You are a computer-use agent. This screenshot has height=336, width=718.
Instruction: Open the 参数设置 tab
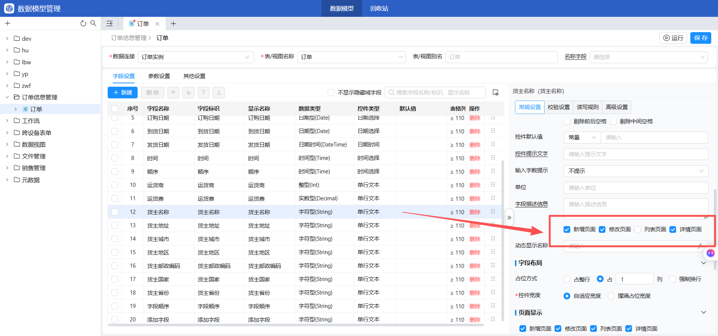point(159,76)
